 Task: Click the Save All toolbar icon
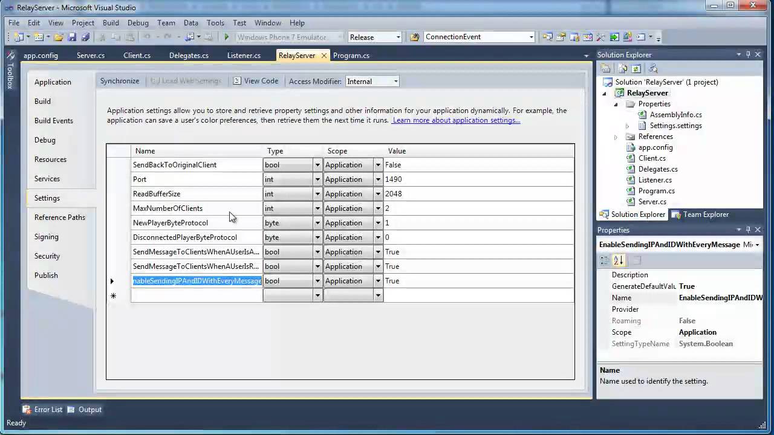85,37
